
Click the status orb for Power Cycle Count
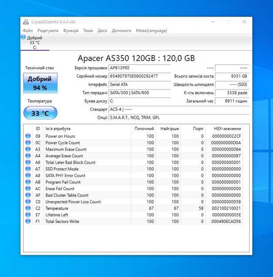[28, 143]
